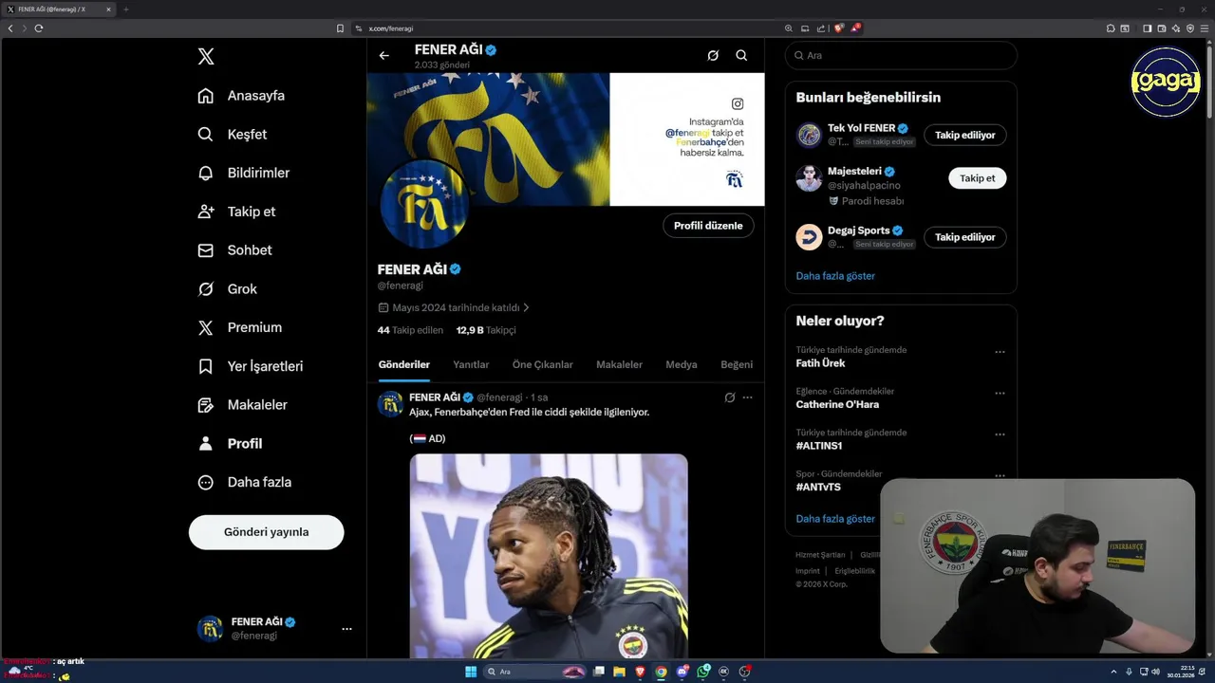Click the zoom magnifier in address bar

pyautogui.click(x=789, y=28)
